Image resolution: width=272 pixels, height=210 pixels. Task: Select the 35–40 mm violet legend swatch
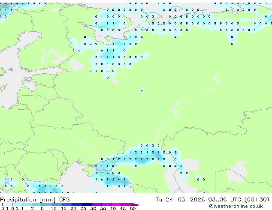click(106, 204)
